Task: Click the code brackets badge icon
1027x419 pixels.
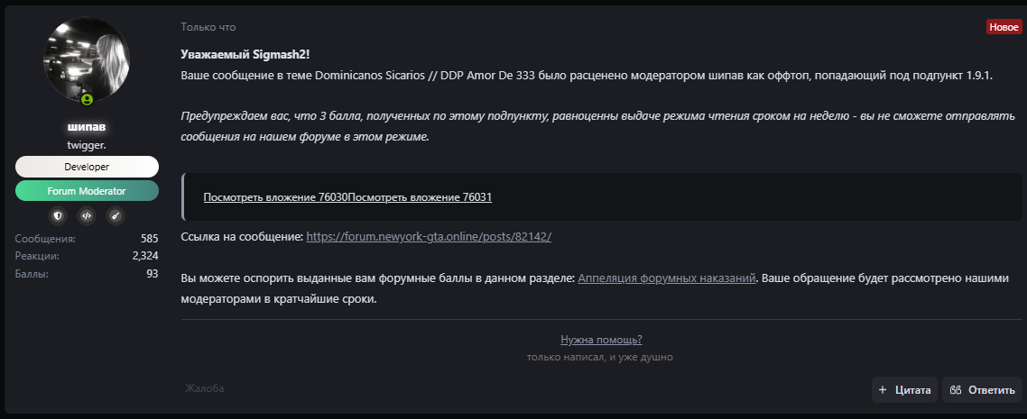Action: [x=87, y=215]
